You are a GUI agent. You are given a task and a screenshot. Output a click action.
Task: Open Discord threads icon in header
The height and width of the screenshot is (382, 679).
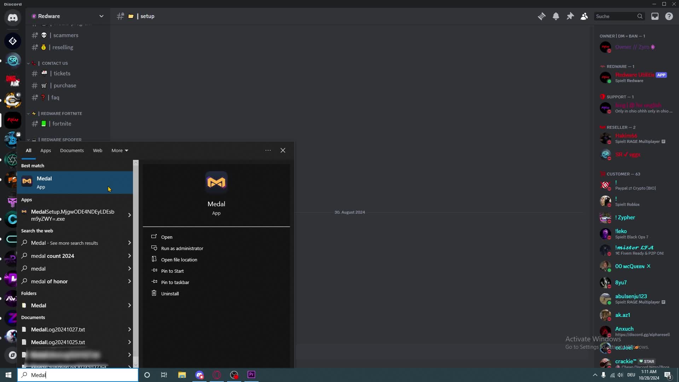541,16
